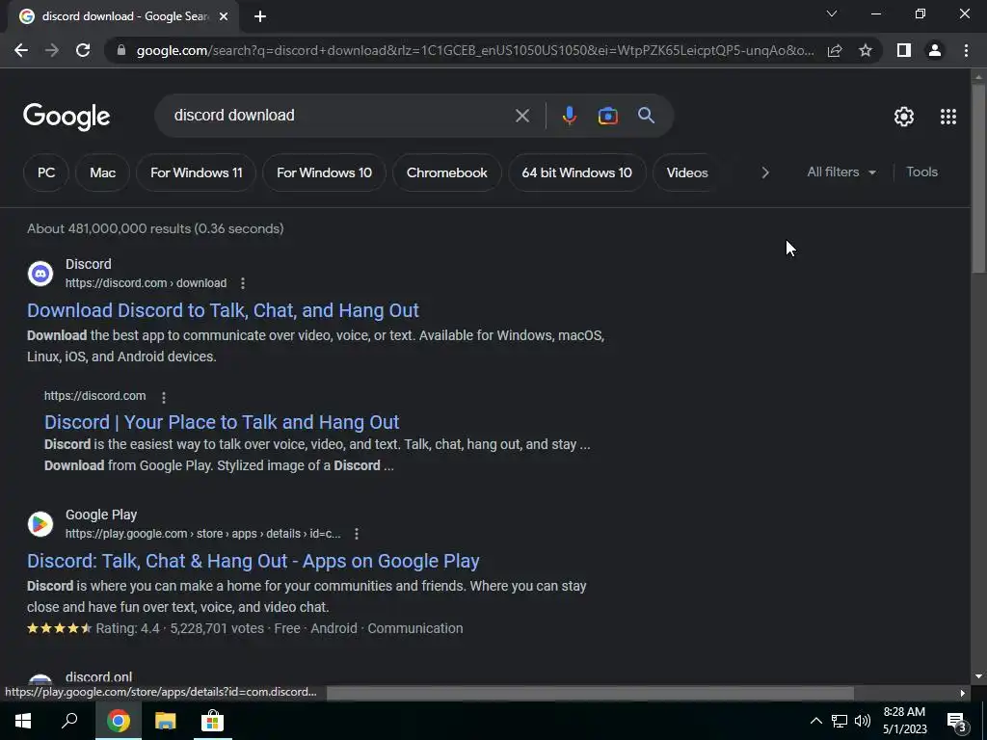987x740 pixels.
Task: Open more options for https://discord.com result
Action: click(x=164, y=397)
